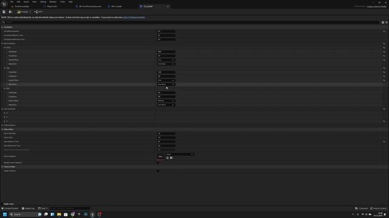Click Open Full Blueprint Editor link
The image size is (389, 218).
click(134, 18)
